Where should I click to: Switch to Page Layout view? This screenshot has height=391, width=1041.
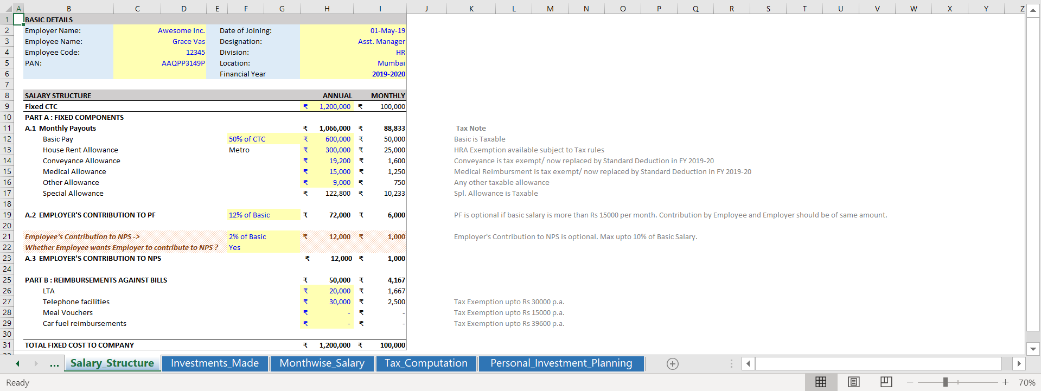pos(853,382)
